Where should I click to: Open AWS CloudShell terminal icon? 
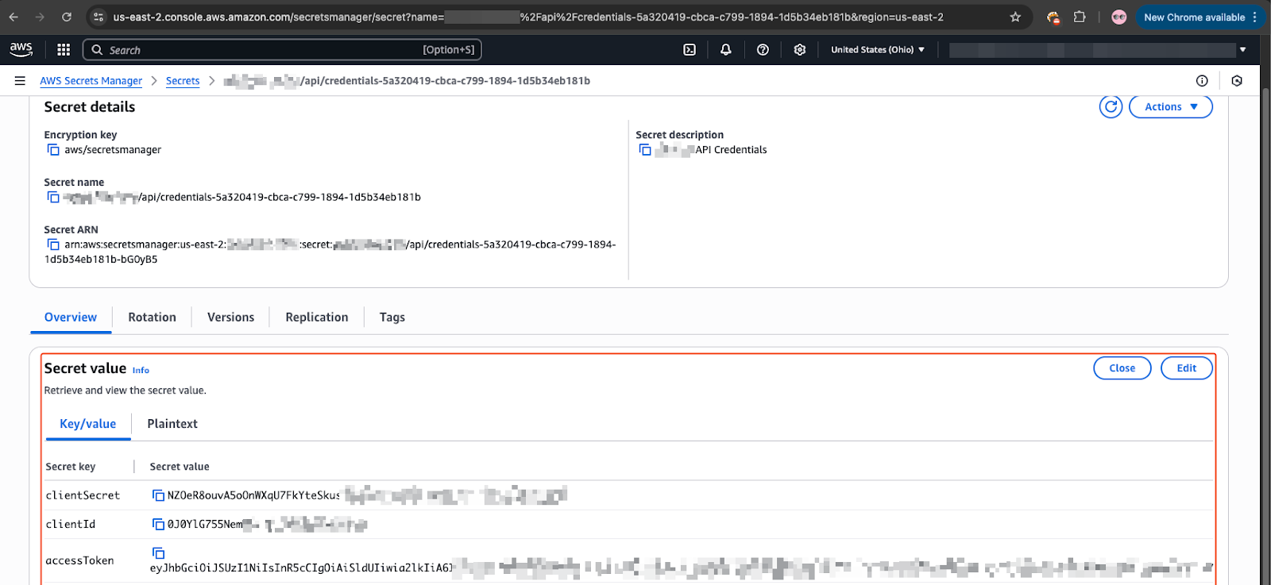click(690, 49)
